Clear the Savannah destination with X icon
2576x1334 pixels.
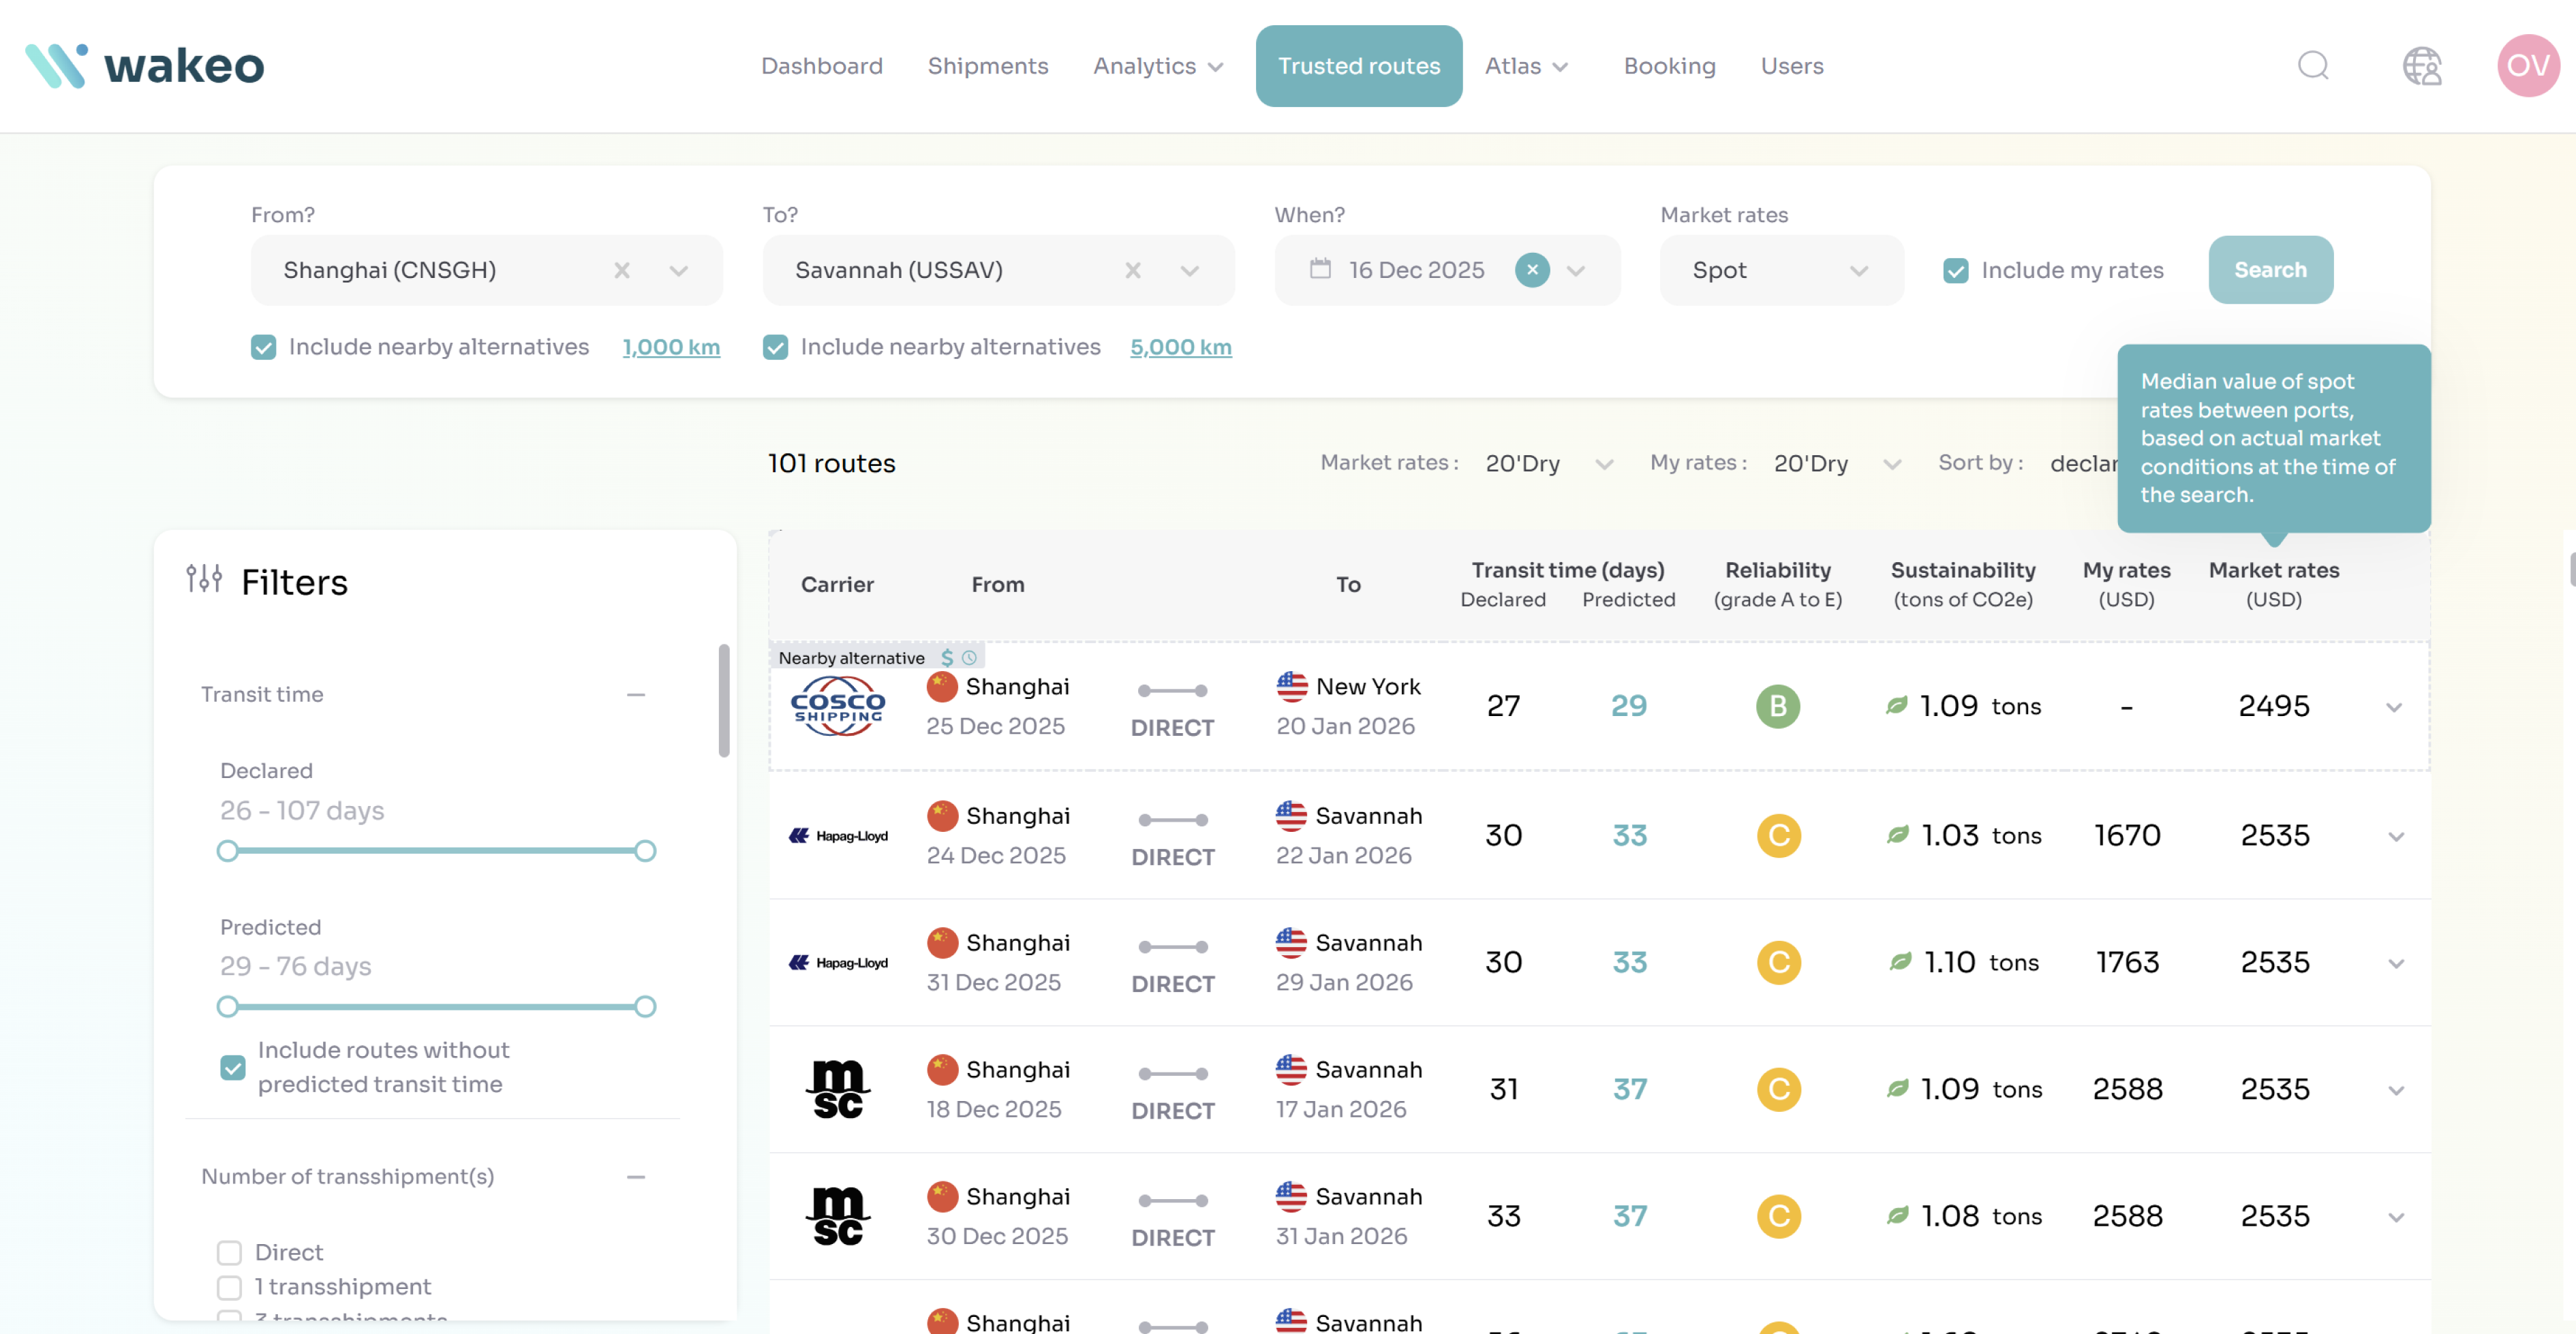point(1132,270)
